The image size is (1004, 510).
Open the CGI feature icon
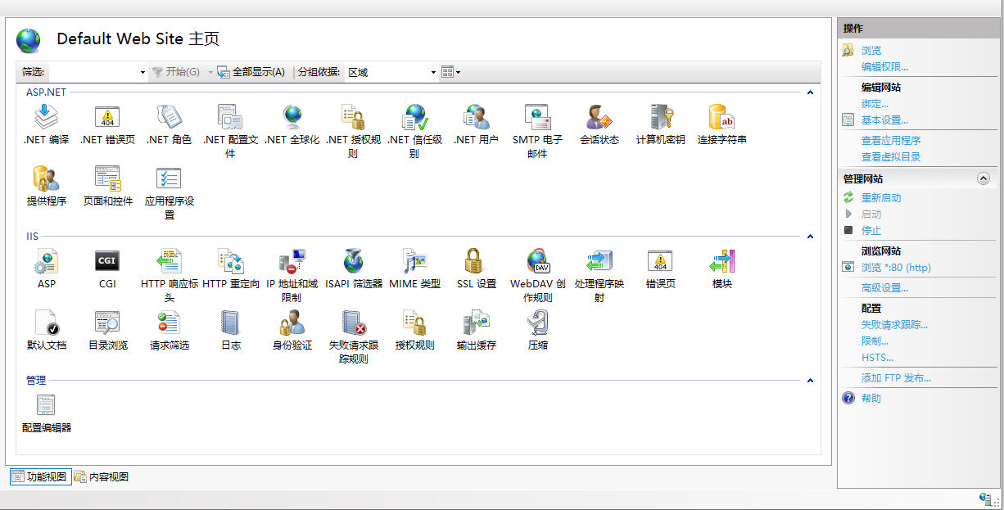point(107,261)
